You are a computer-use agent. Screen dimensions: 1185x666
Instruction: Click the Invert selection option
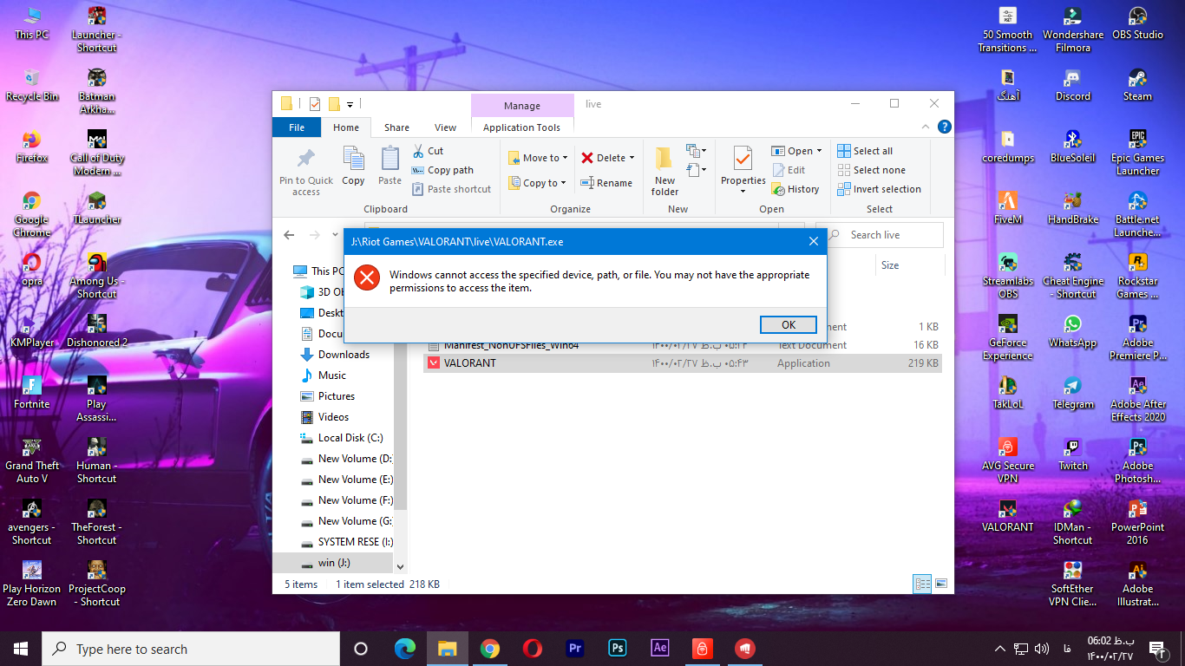(879, 189)
